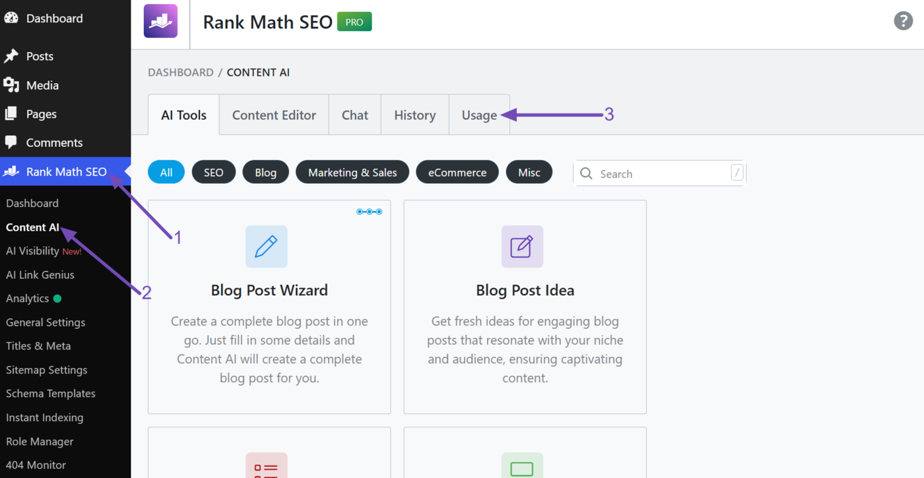Click the slash shortcut icon in search box
924x478 pixels.
[x=737, y=173]
